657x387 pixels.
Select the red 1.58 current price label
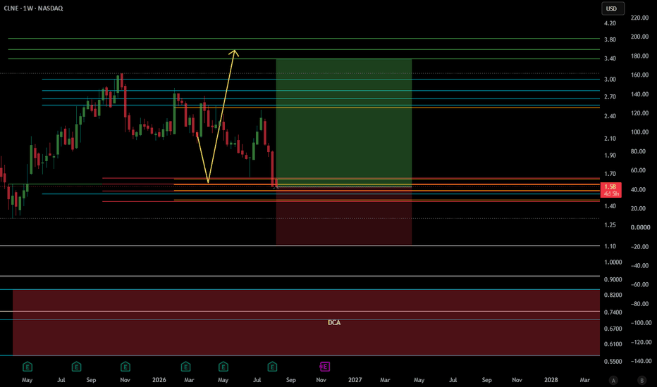point(610,190)
